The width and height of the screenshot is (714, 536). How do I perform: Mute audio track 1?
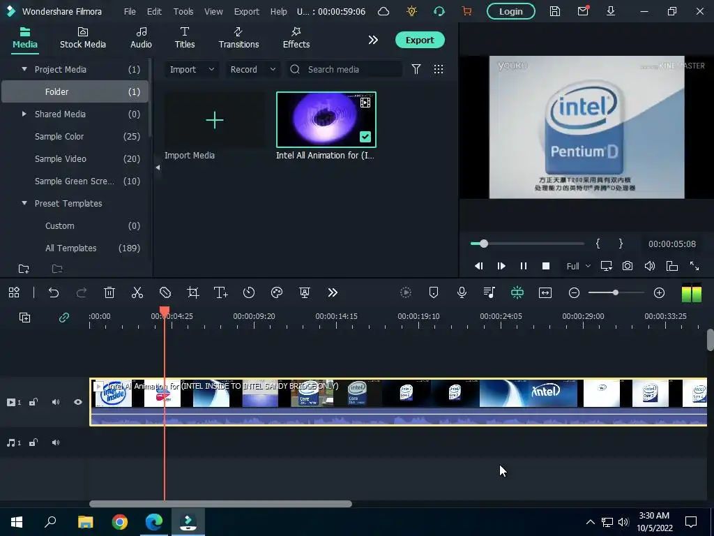(x=56, y=442)
